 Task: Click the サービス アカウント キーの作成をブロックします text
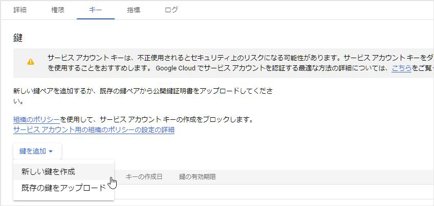point(157,120)
